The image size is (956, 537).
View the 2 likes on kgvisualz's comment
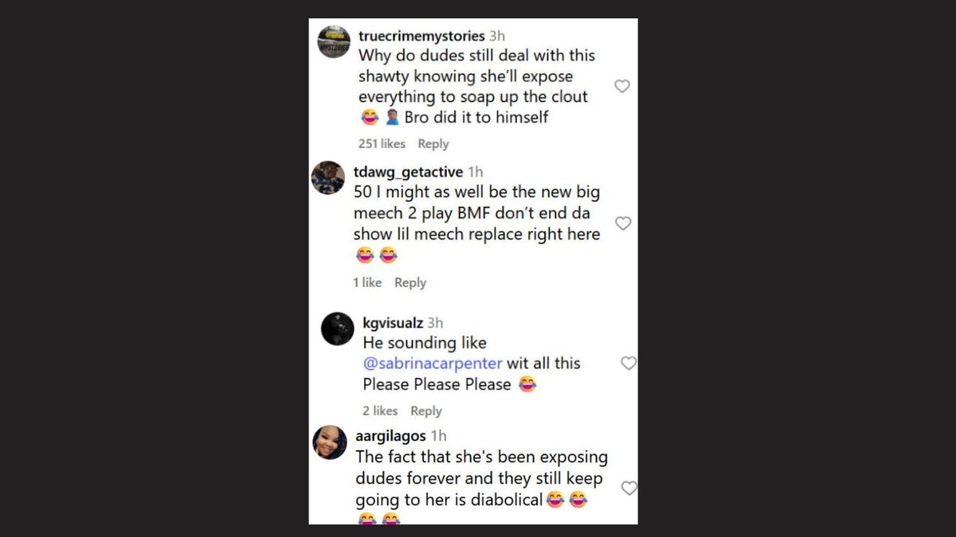[379, 411]
